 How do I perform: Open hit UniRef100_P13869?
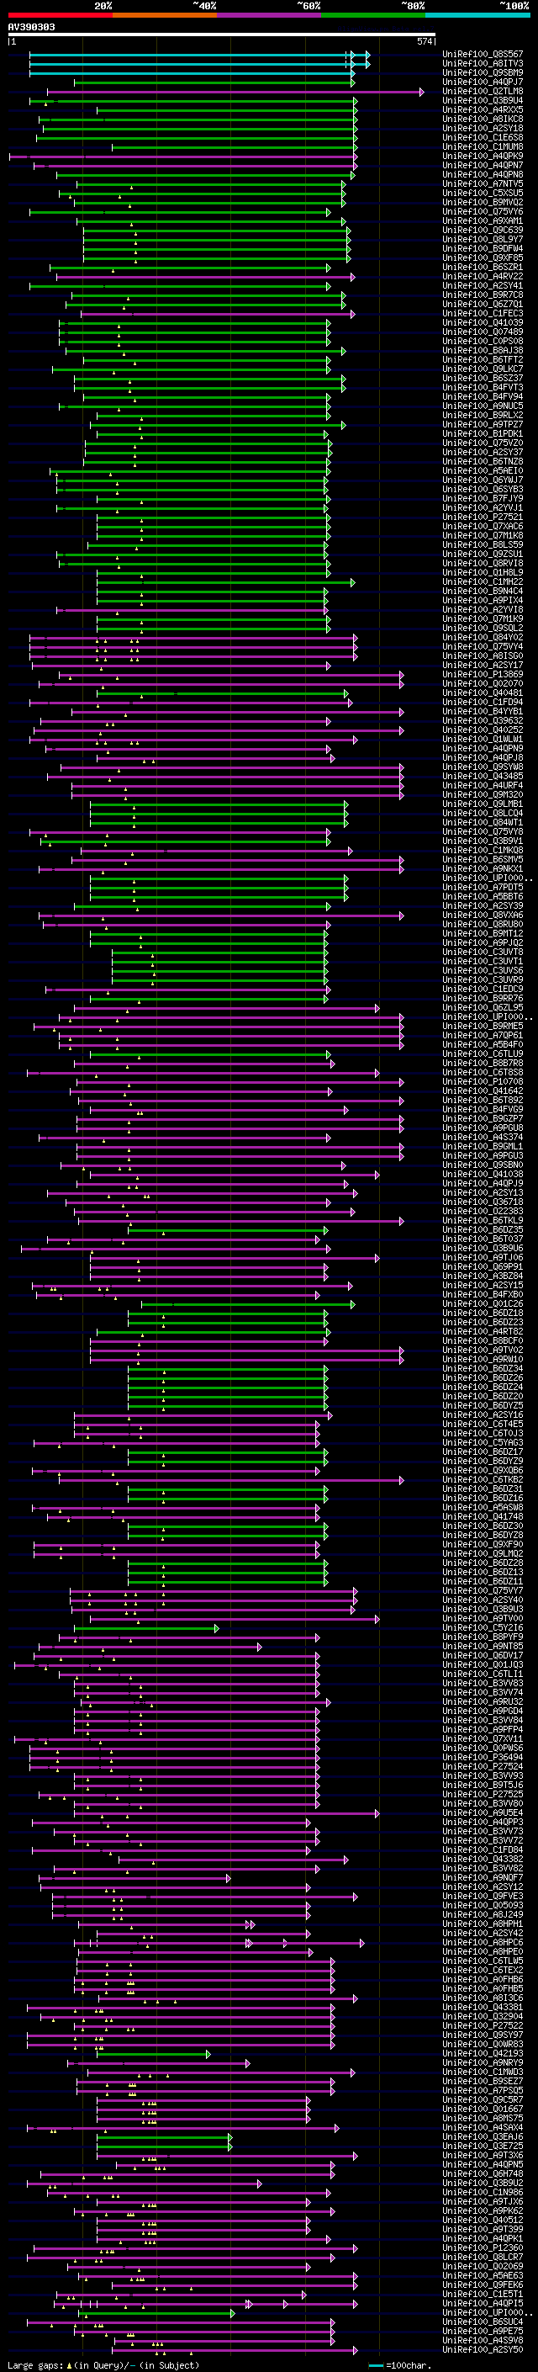(x=483, y=675)
